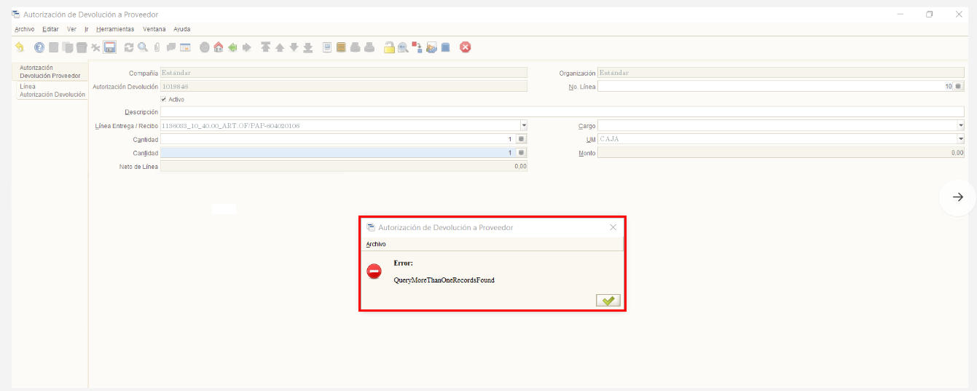This screenshot has width=977, height=391.
Task: Click inside the Descripción field
Action: [562, 112]
